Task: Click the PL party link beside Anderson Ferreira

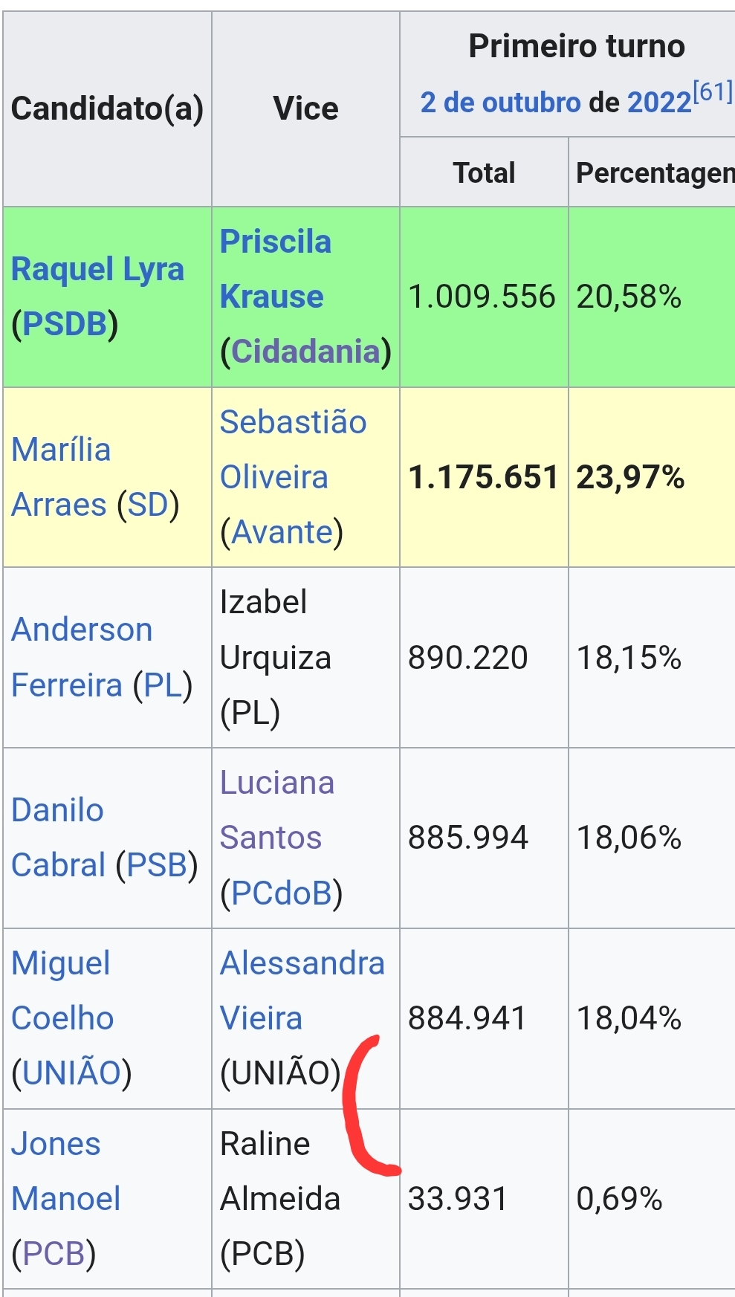Action: click(163, 685)
